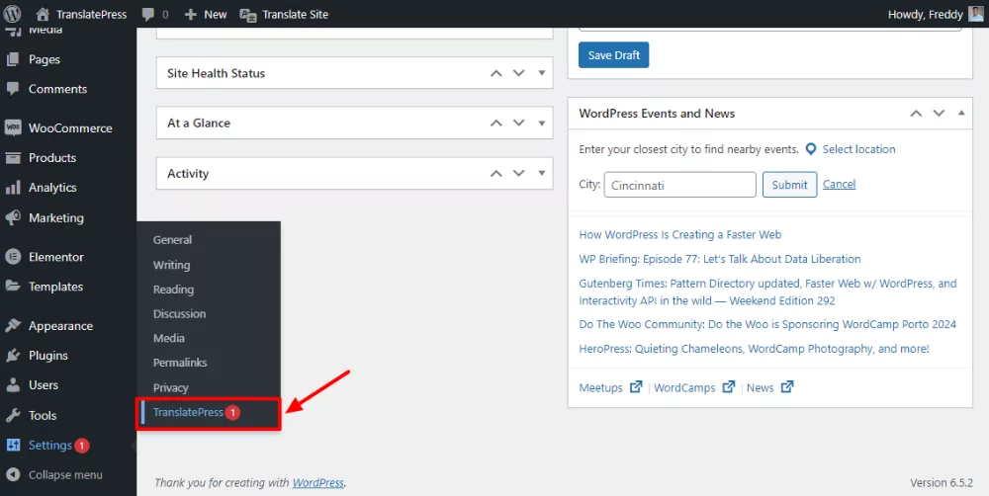Viewport: 989px width, 496px height.
Task: Open How WordPress Is Creating a Faster Web
Action: [x=680, y=234]
